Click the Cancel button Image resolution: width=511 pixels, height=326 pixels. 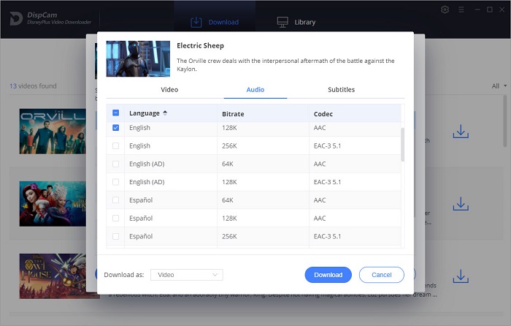pos(382,275)
